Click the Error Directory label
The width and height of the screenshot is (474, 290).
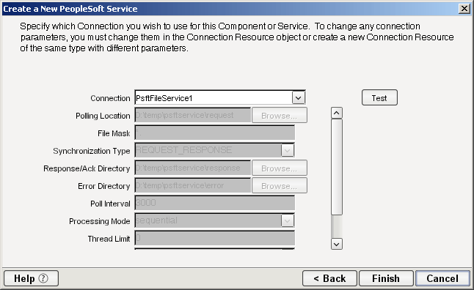[104, 186]
